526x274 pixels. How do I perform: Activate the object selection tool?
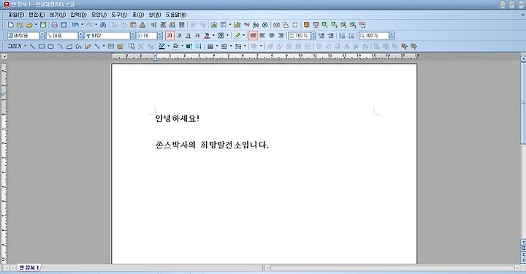click(131, 46)
